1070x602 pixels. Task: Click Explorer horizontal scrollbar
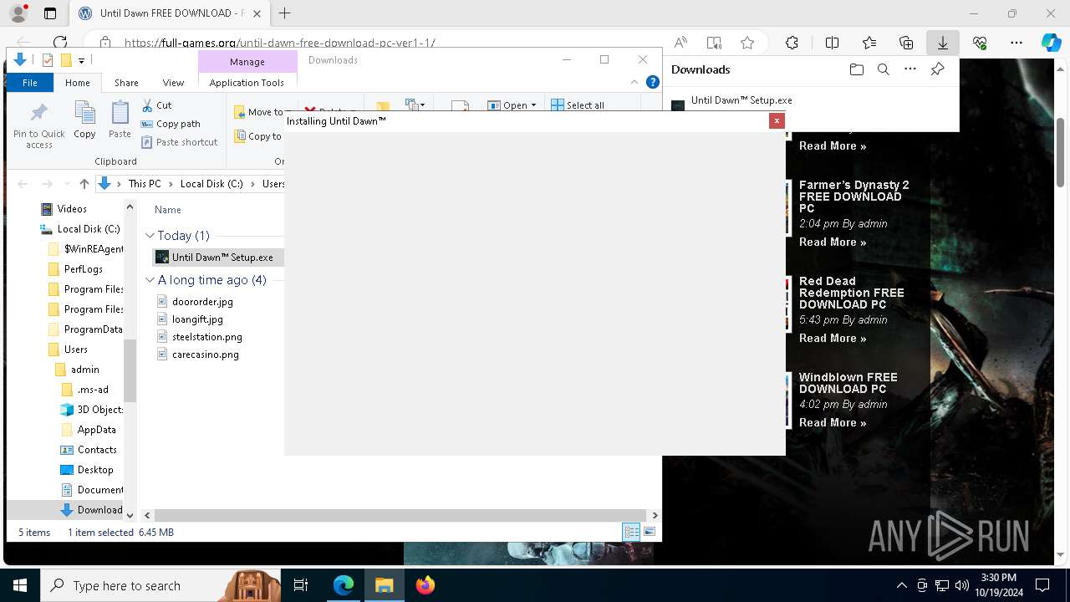coord(400,515)
